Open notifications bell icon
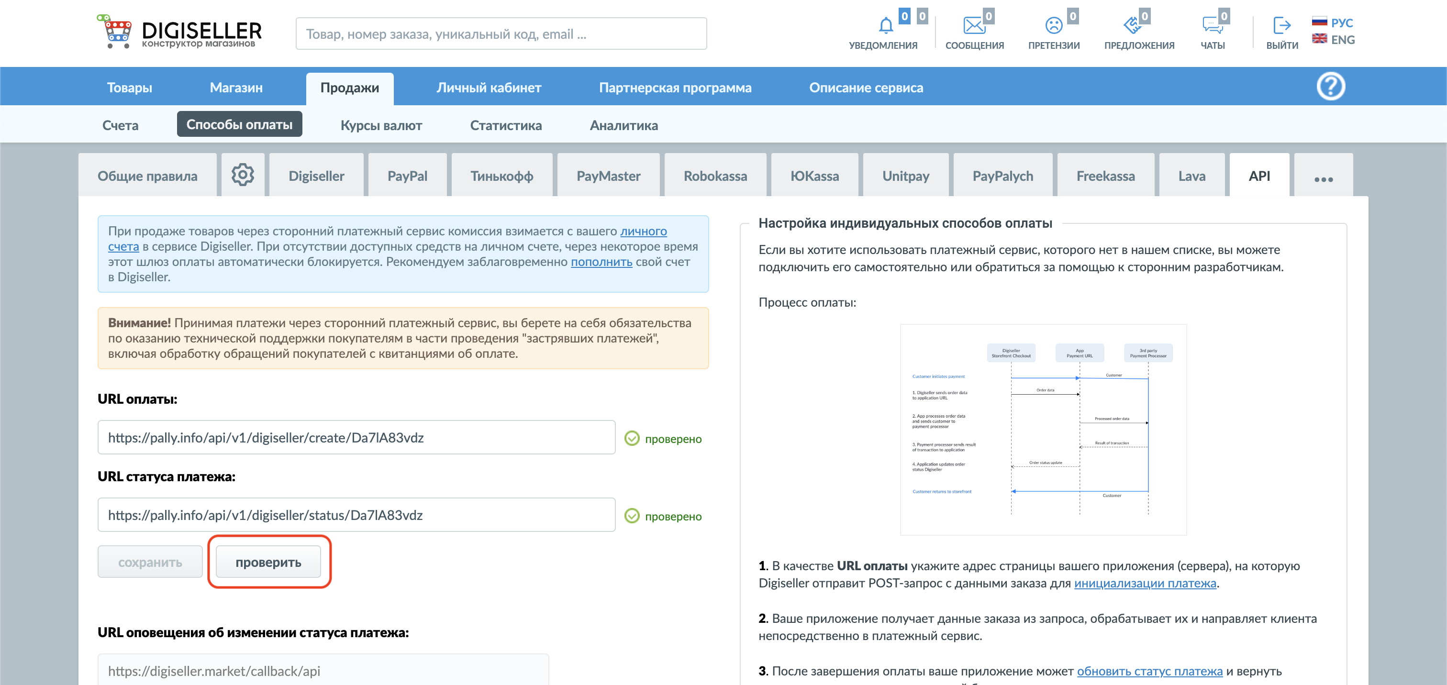This screenshot has width=1447, height=685. pyautogui.click(x=886, y=25)
